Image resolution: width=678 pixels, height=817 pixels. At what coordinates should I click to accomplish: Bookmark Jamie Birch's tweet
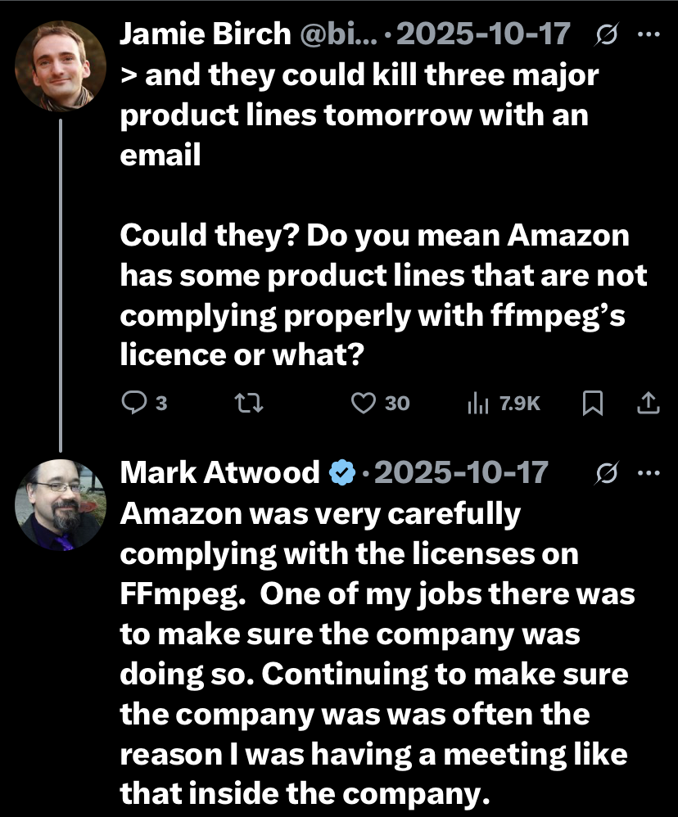[x=593, y=403]
